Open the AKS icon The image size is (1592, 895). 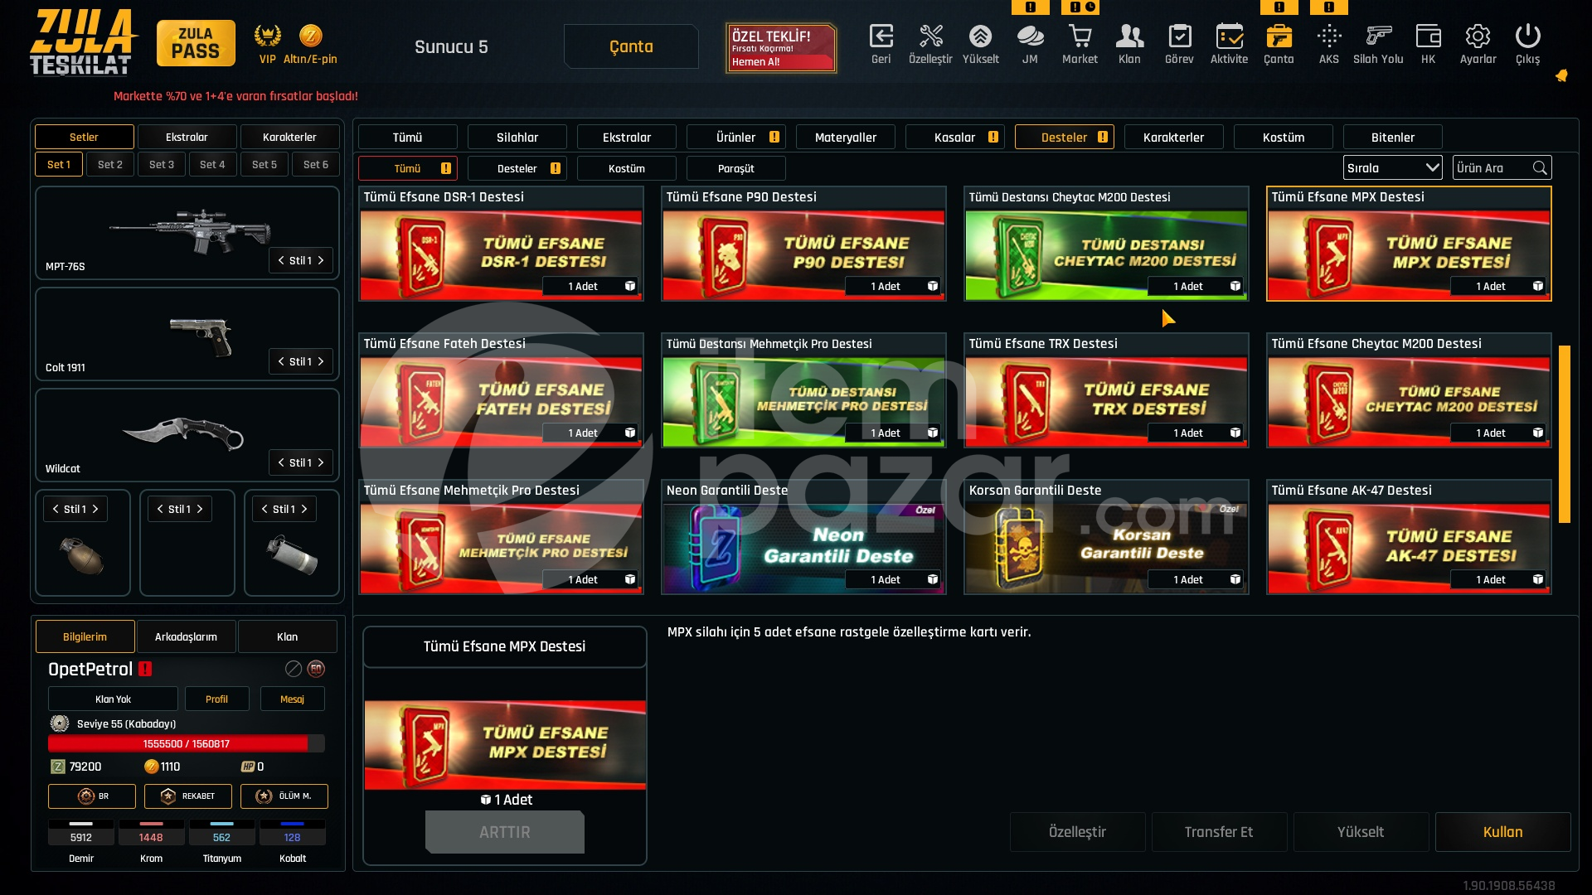1328,36
